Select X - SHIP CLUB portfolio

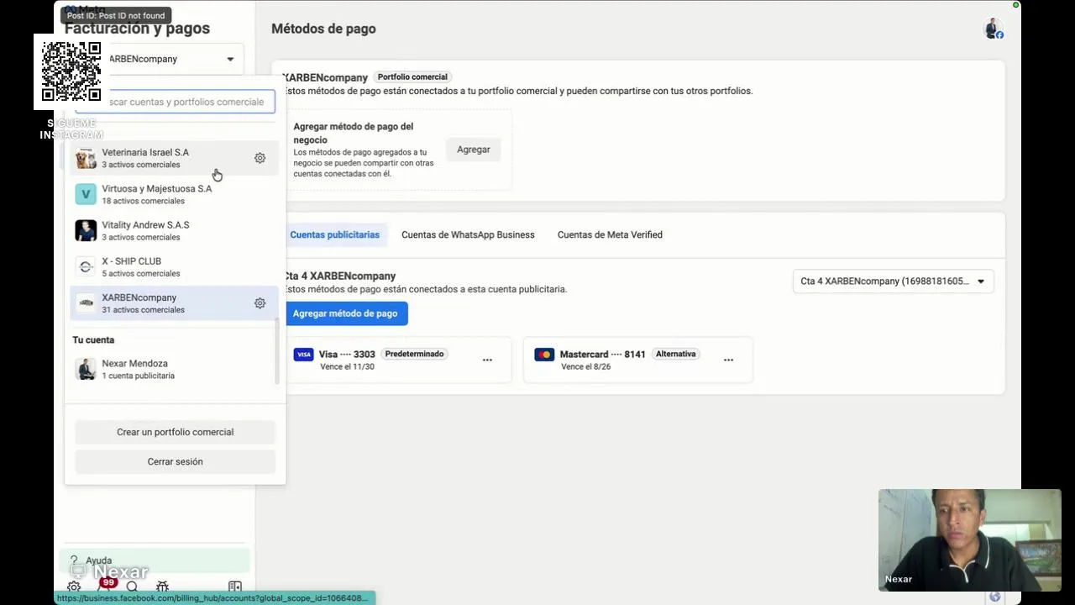pyautogui.click(x=174, y=266)
